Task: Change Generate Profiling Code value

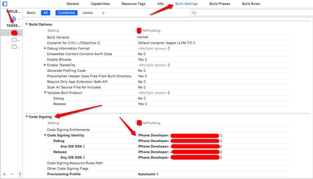Action: click(142, 71)
